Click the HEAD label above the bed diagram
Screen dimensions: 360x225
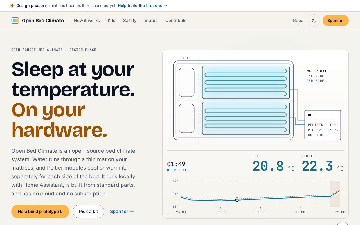pyautogui.click(x=186, y=58)
